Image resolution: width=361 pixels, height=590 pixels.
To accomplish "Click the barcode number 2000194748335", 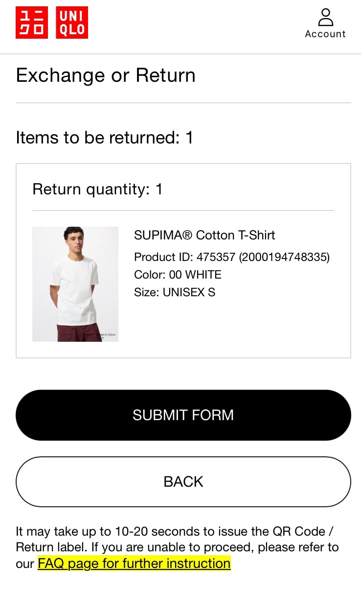I will point(284,257).
